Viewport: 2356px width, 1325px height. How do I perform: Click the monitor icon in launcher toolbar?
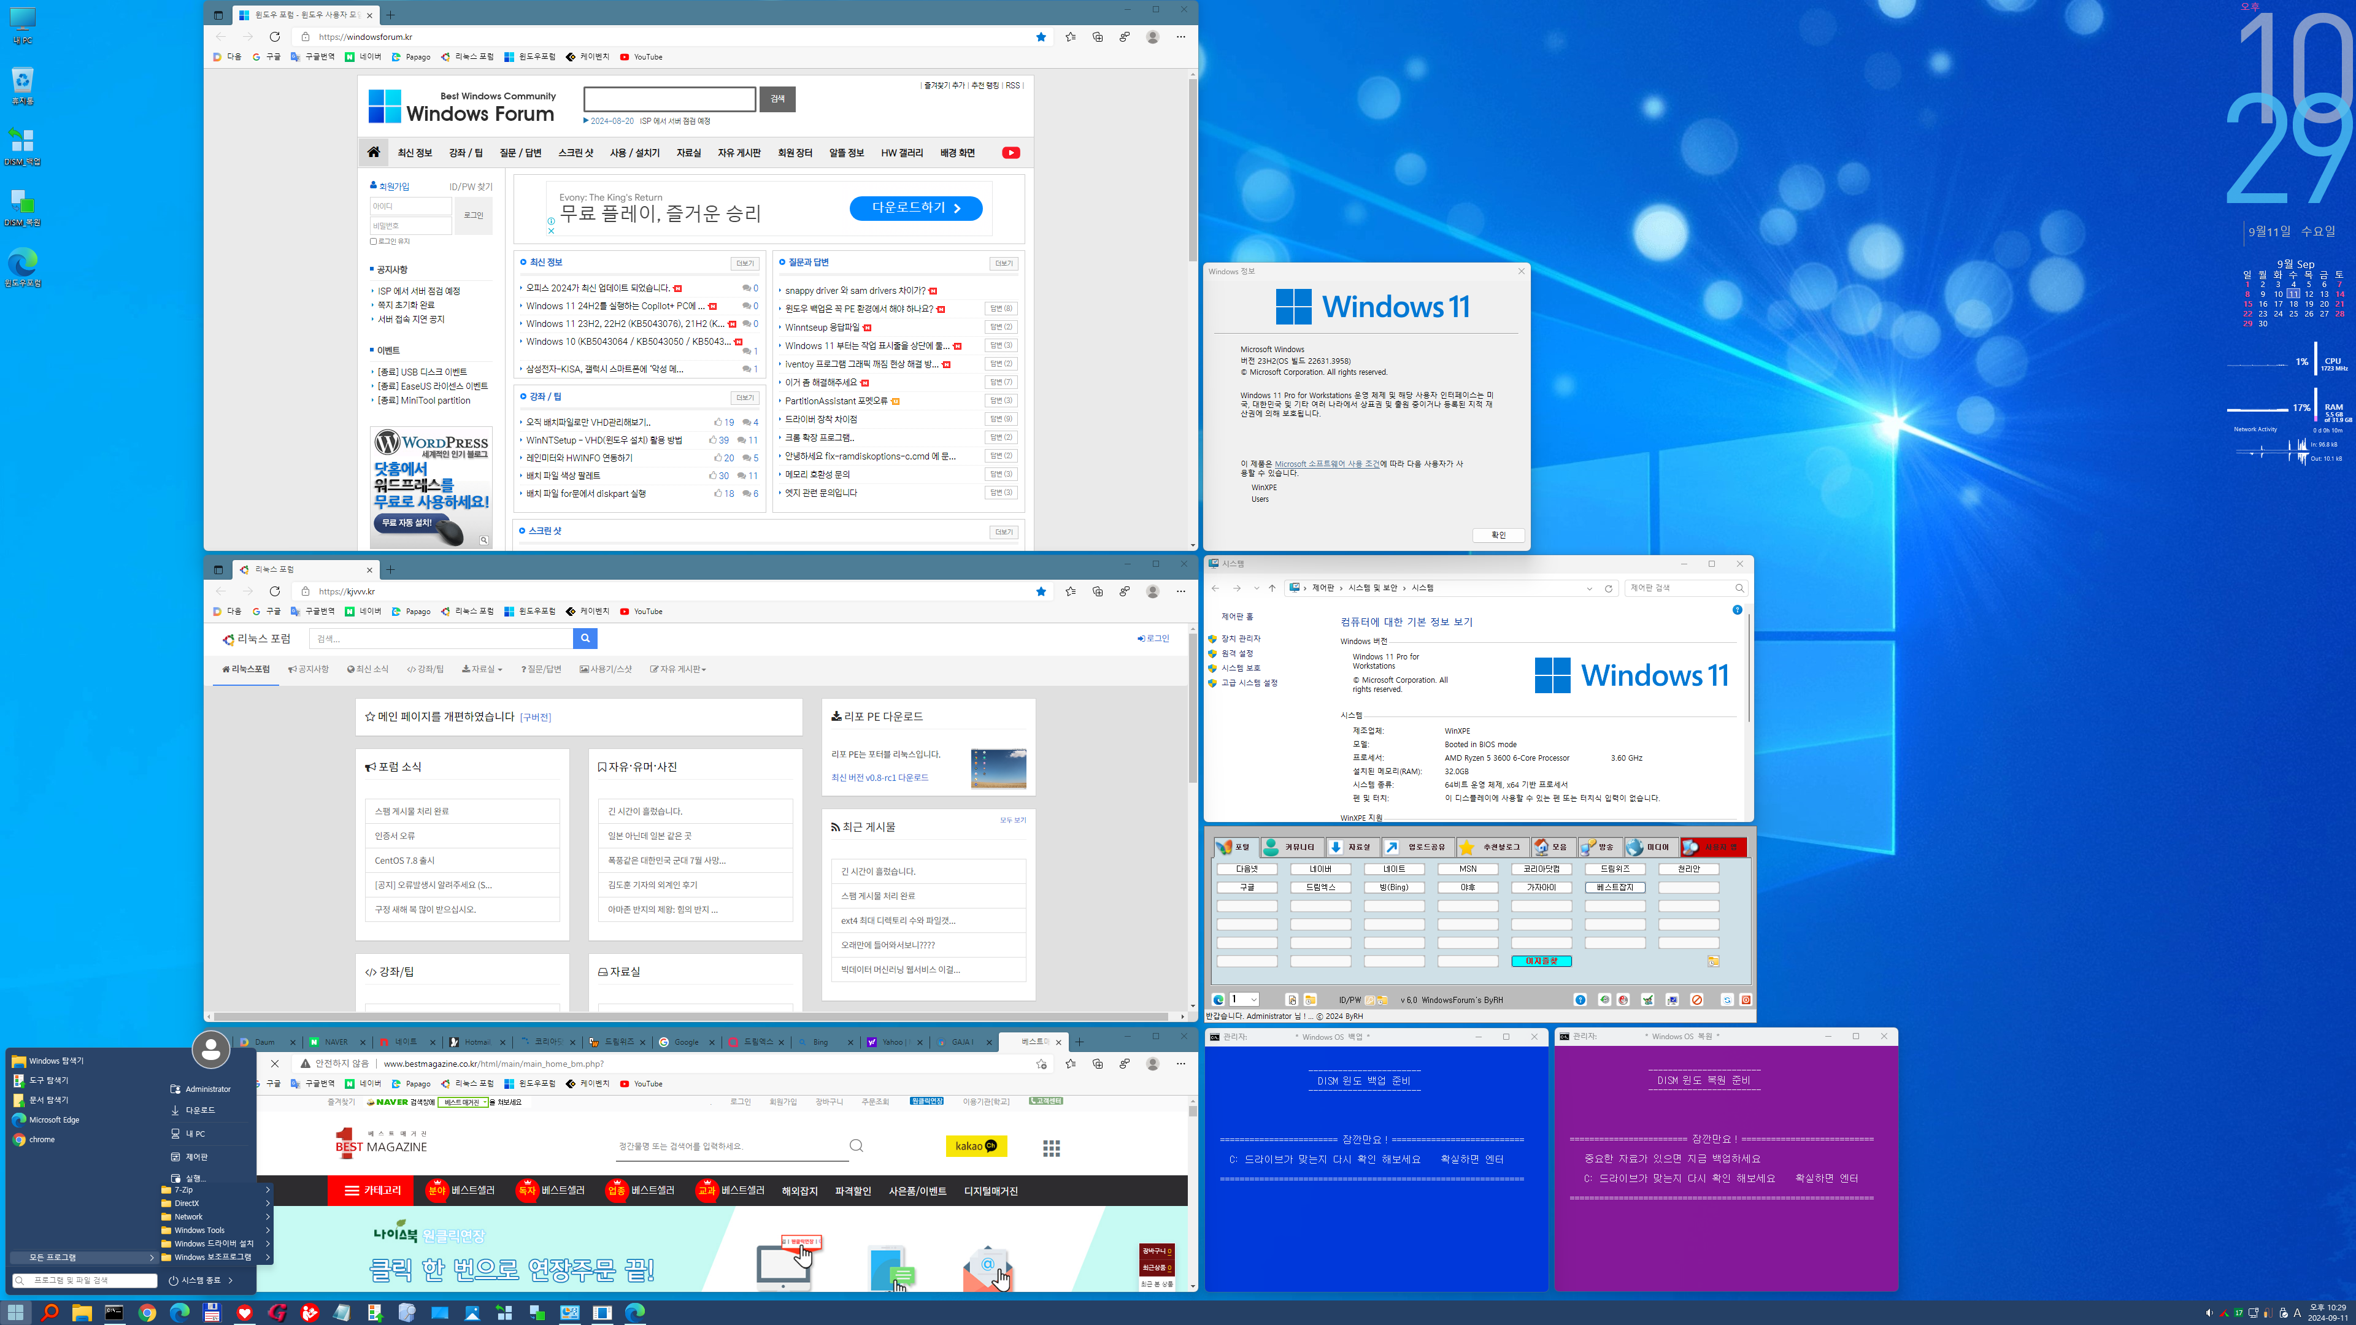(x=1672, y=999)
